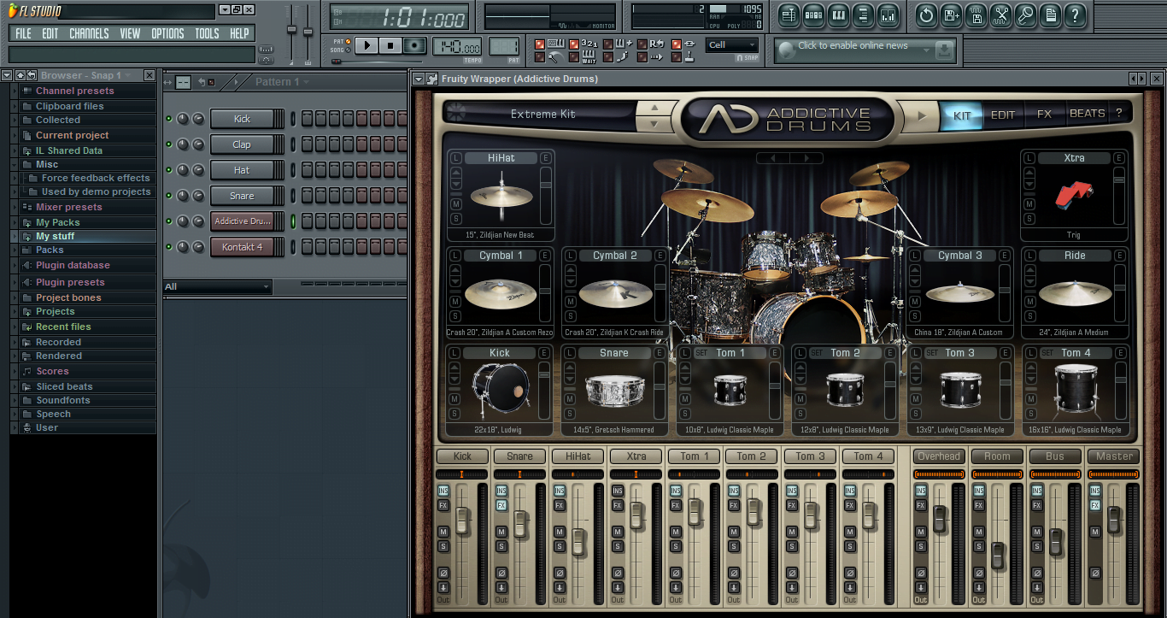Click the browser collapse-back arrow icon
Viewport: 1167px width, 618px height.
coord(32,76)
